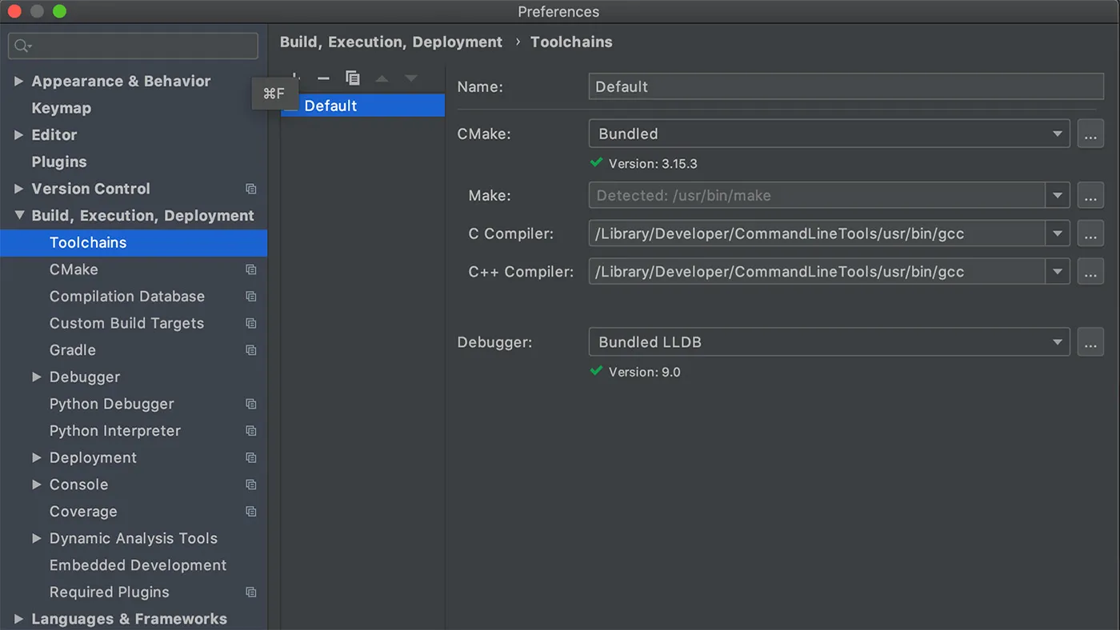Browse for the Make executable via its ellipsis
This screenshot has width=1120, height=630.
point(1090,195)
